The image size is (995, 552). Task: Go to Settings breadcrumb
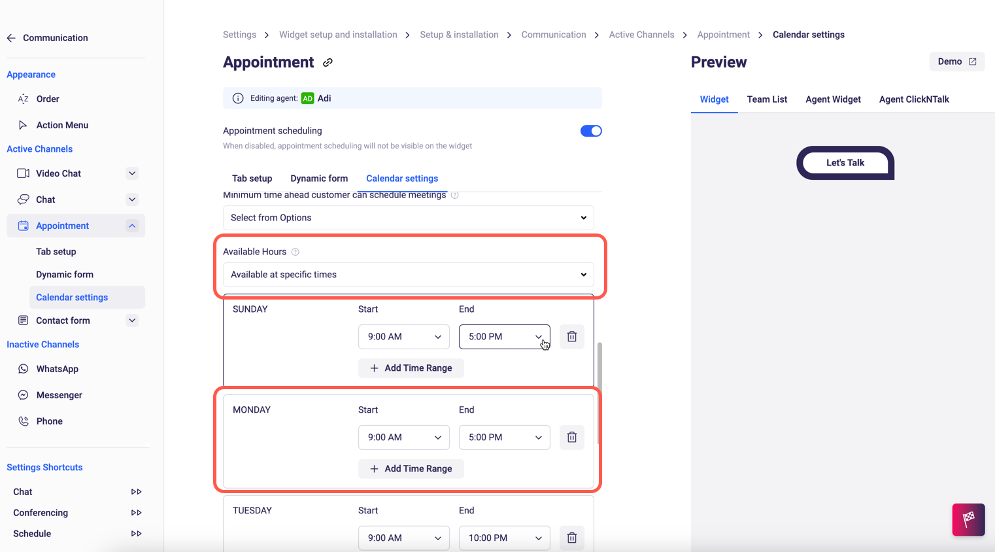(239, 35)
